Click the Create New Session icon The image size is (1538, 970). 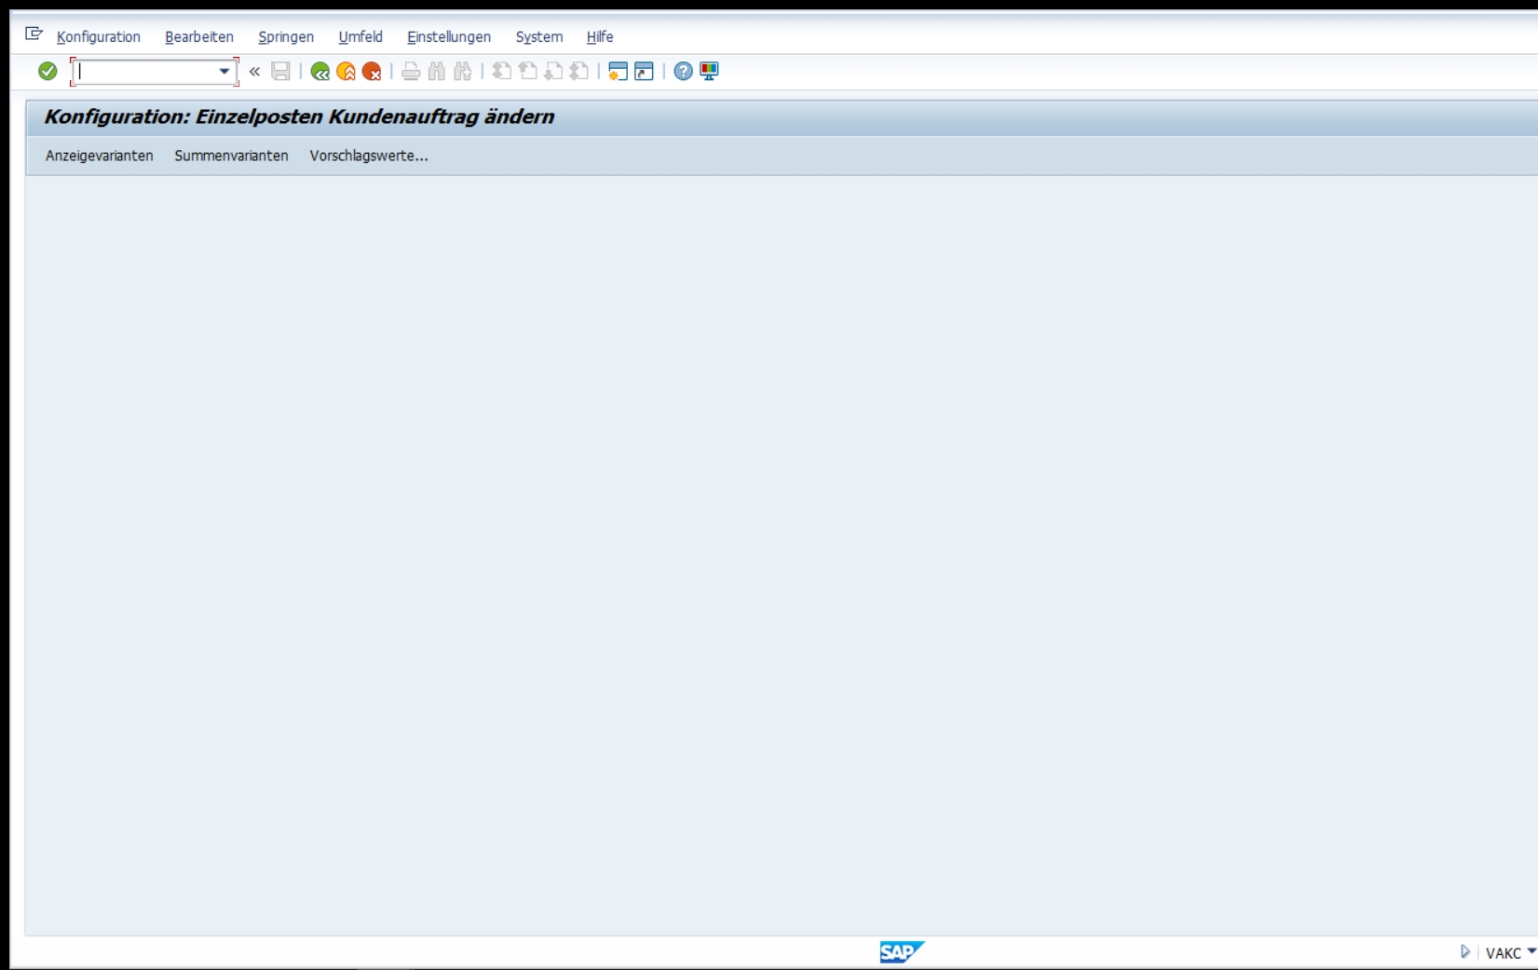[617, 72]
